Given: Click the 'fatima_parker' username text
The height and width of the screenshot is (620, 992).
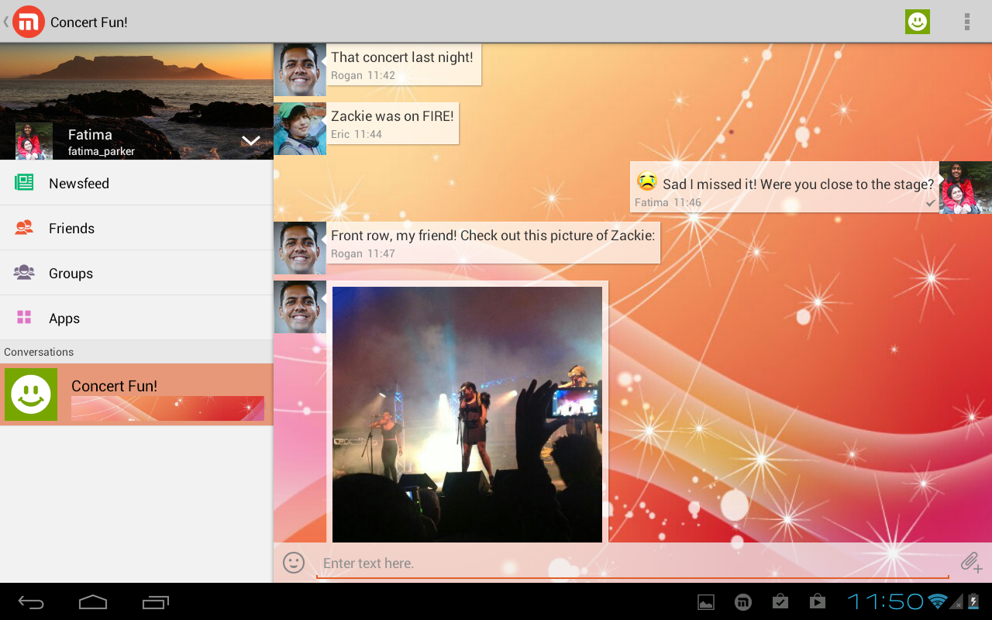Looking at the screenshot, I should 102,151.
